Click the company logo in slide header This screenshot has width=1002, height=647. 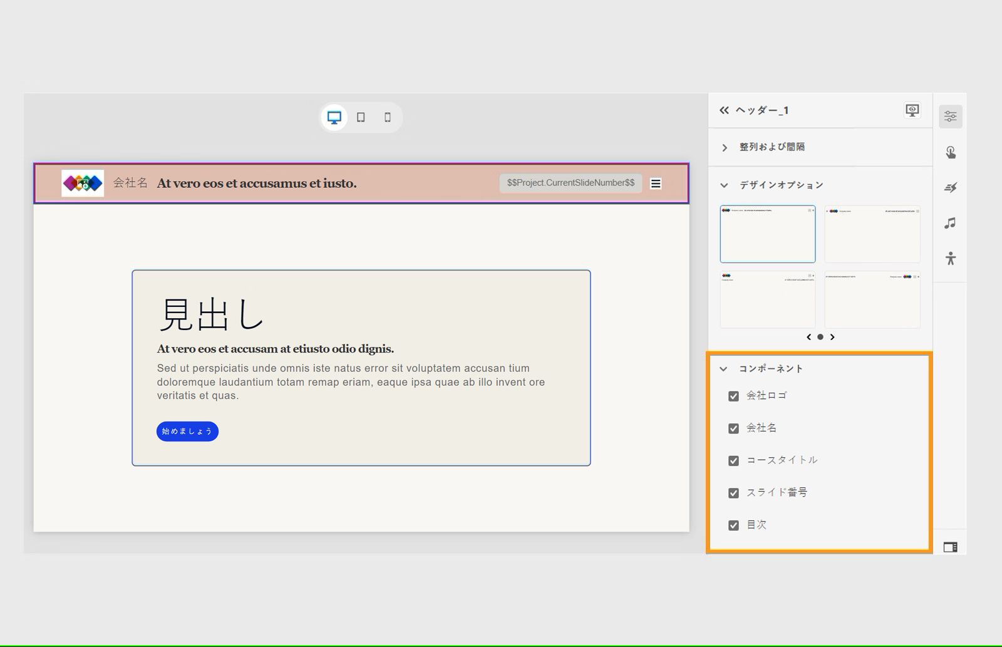pyautogui.click(x=83, y=184)
